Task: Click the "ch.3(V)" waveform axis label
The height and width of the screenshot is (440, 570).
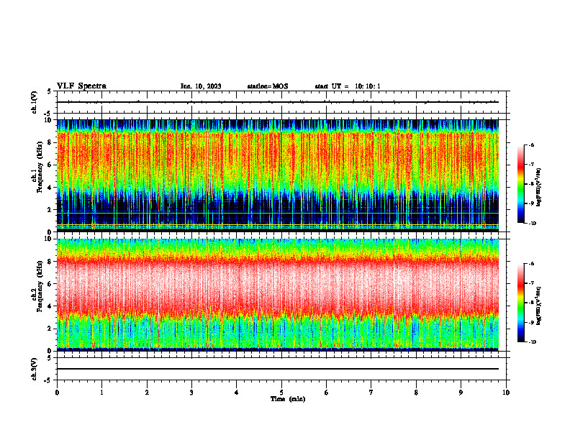Action: 35,369
